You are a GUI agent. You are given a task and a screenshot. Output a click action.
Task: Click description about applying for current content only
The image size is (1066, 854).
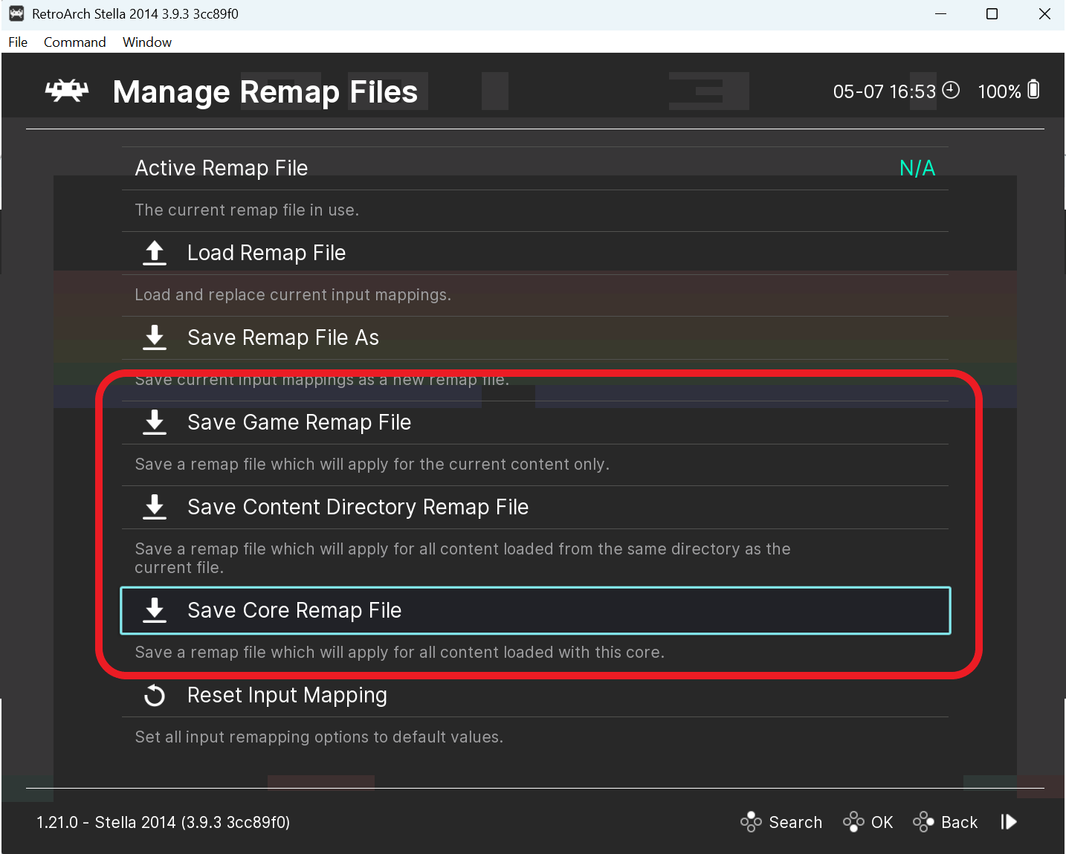(x=372, y=465)
